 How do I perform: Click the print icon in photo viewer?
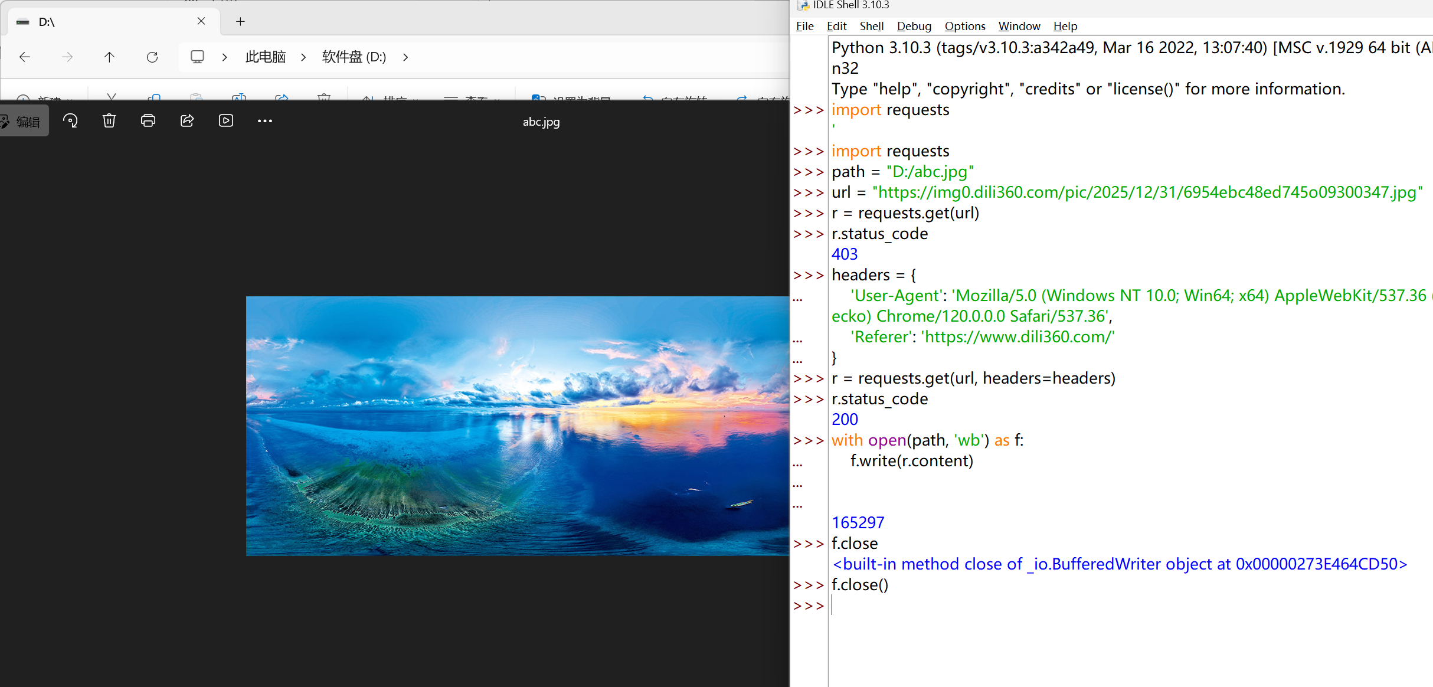(x=148, y=121)
